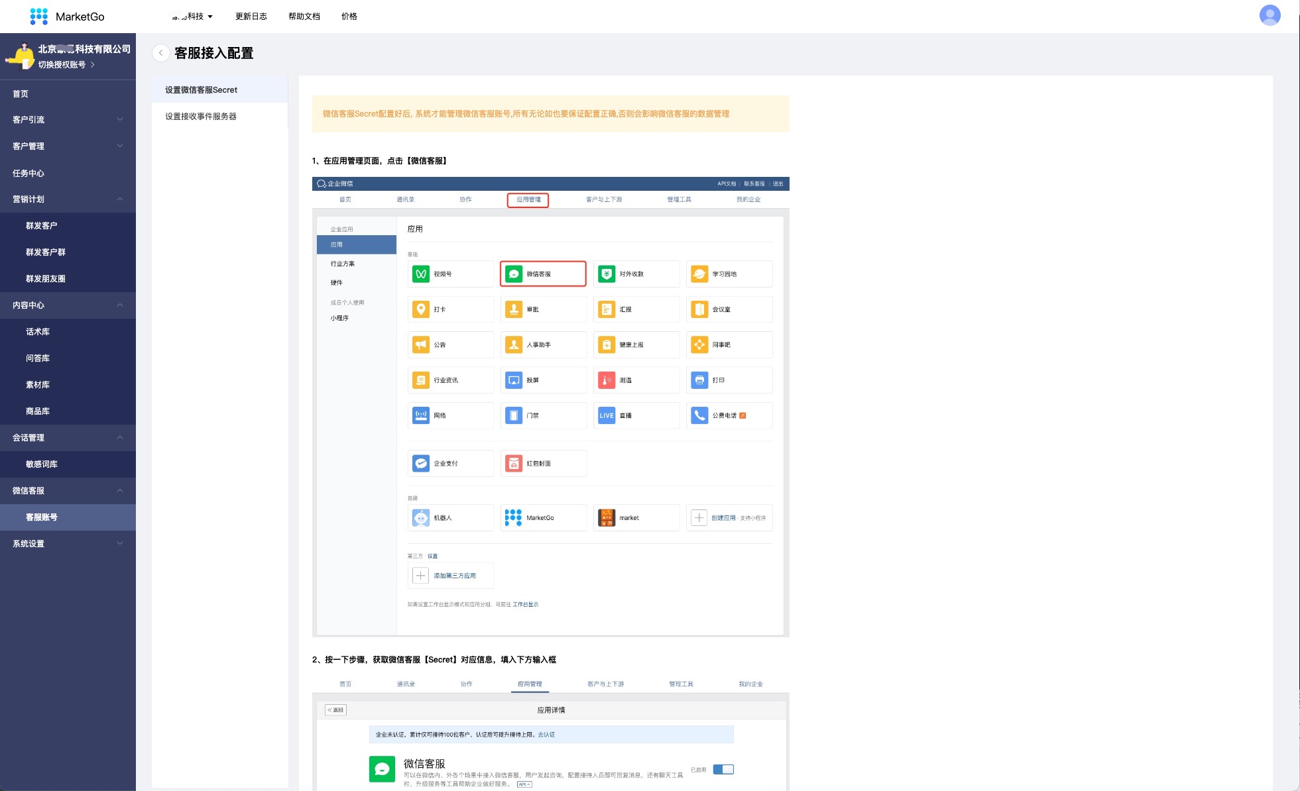This screenshot has height=791, width=1300.
Task: Expand the 客户引流 sidebar menu
Action: click(68, 120)
